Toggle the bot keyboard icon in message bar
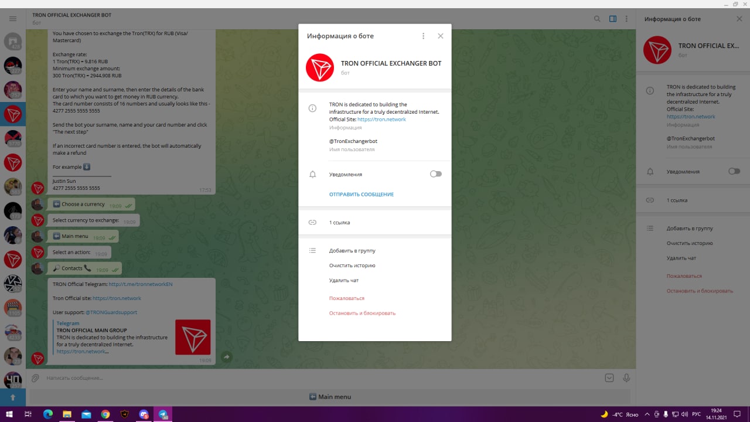750x422 pixels. [x=609, y=378]
